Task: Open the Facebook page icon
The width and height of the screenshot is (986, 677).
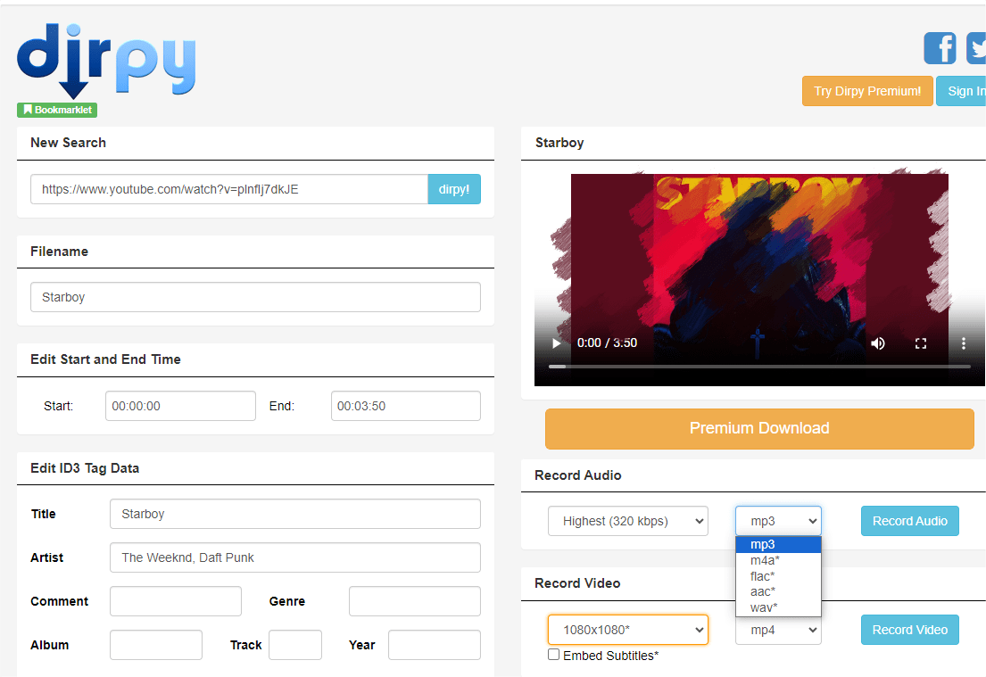Action: [940, 48]
